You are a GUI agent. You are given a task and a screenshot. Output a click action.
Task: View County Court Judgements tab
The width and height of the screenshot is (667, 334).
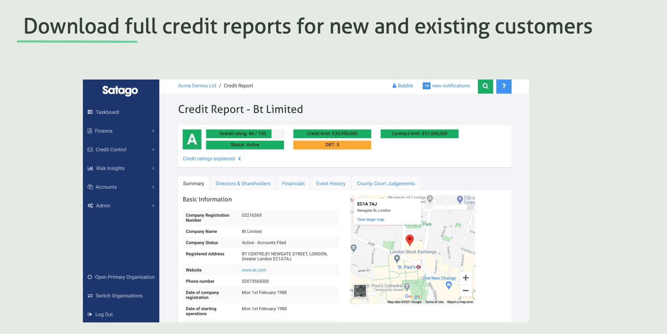click(386, 184)
